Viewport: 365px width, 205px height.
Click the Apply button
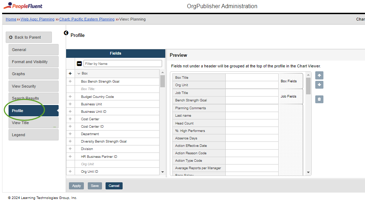point(76,185)
